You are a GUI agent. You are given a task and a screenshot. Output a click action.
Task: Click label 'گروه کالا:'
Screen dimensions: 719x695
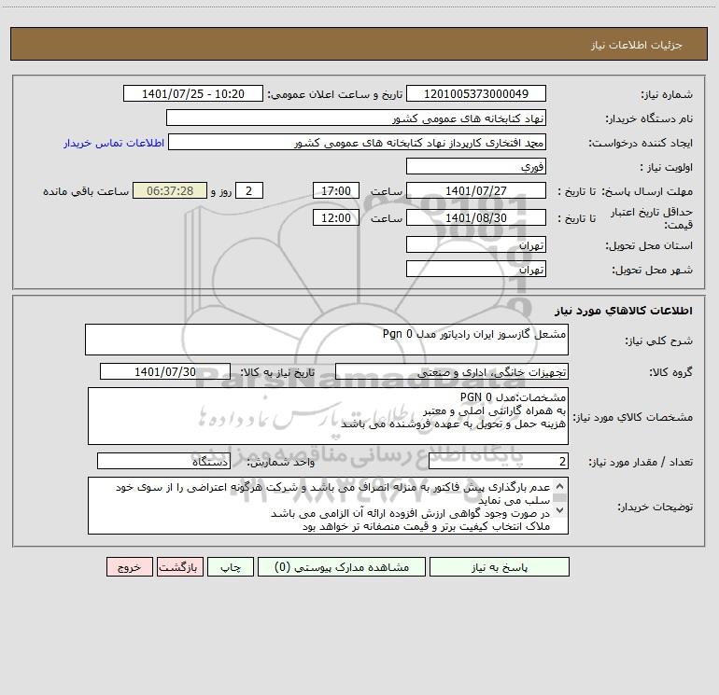point(670,373)
